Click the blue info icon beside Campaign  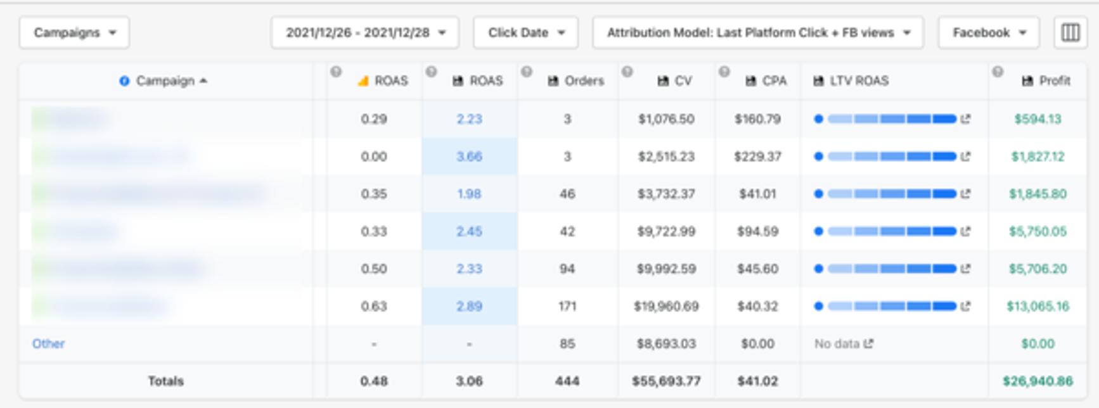124,81
